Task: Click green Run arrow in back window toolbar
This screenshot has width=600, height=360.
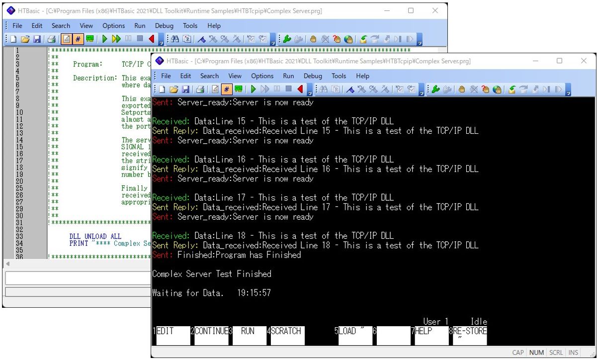Action: pyautogui.click(x=105, y=39)
